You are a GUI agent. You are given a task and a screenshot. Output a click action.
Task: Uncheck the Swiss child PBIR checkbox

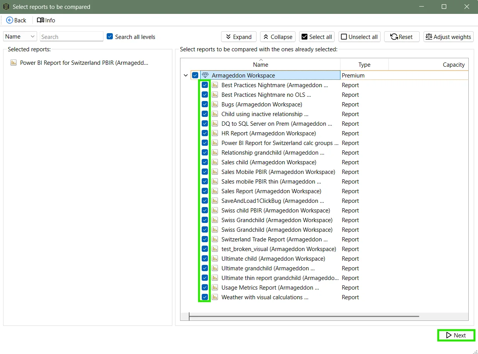(205, 211)
